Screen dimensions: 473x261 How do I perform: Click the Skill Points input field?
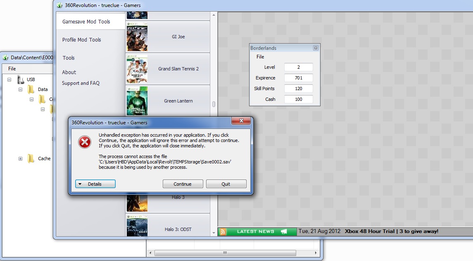(x=298, y=89)
